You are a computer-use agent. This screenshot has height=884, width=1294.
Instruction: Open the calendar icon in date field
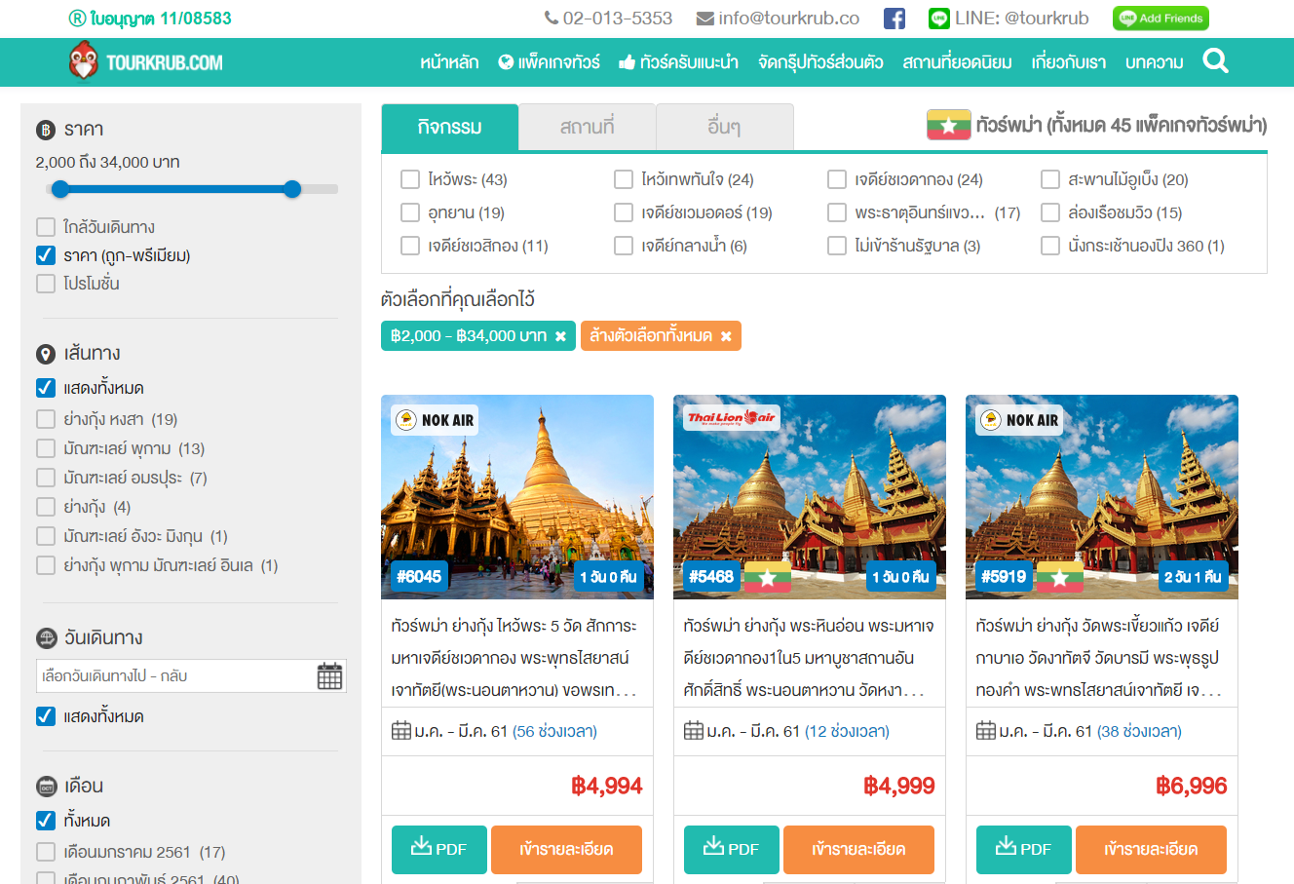pos(329,675)
